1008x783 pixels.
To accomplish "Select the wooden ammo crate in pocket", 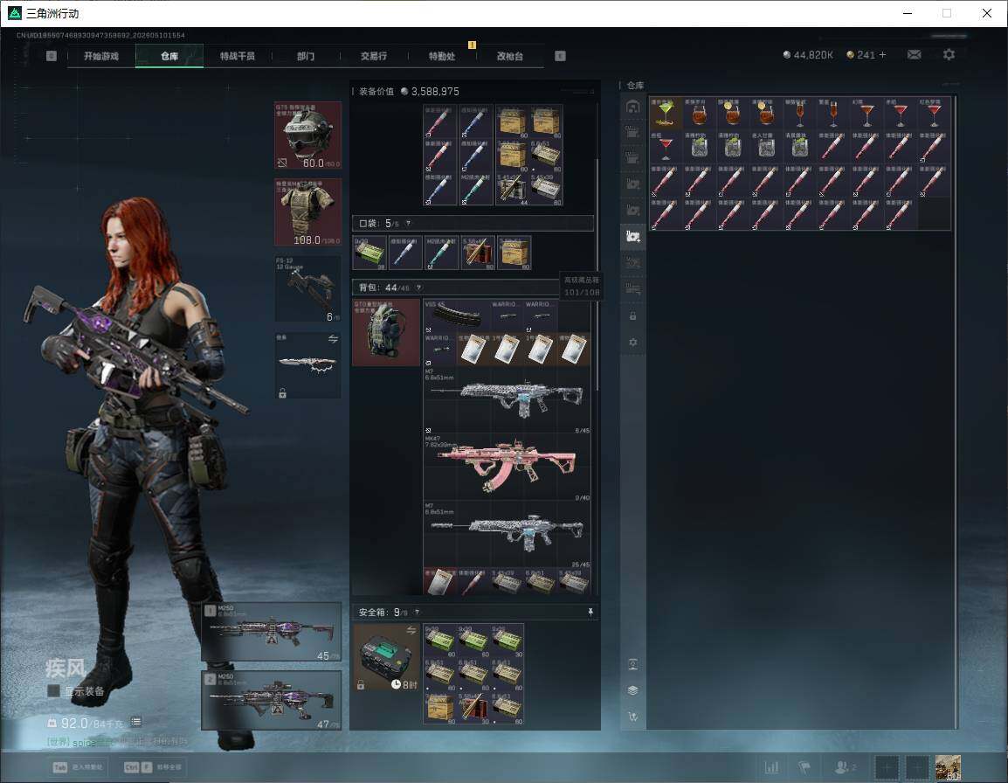I will pos(514,253).
